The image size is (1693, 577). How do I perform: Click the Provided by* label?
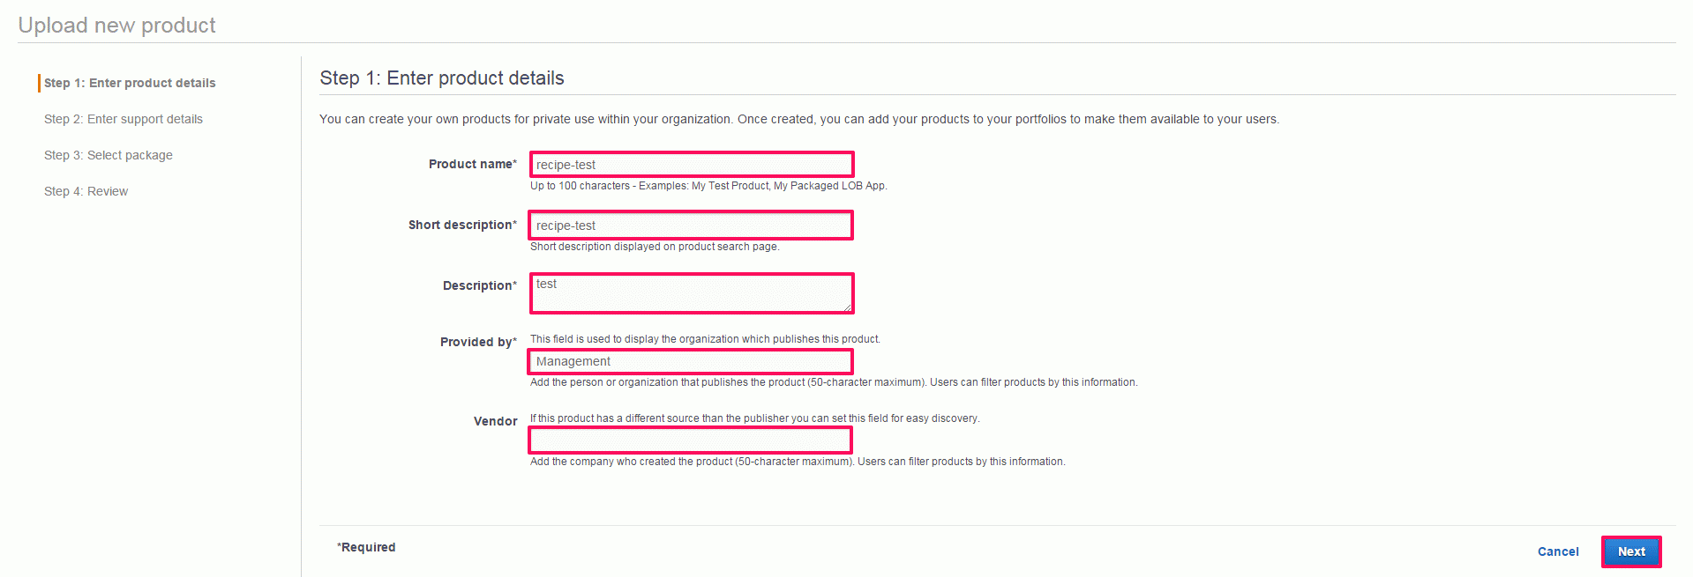(x=479, y=342)
